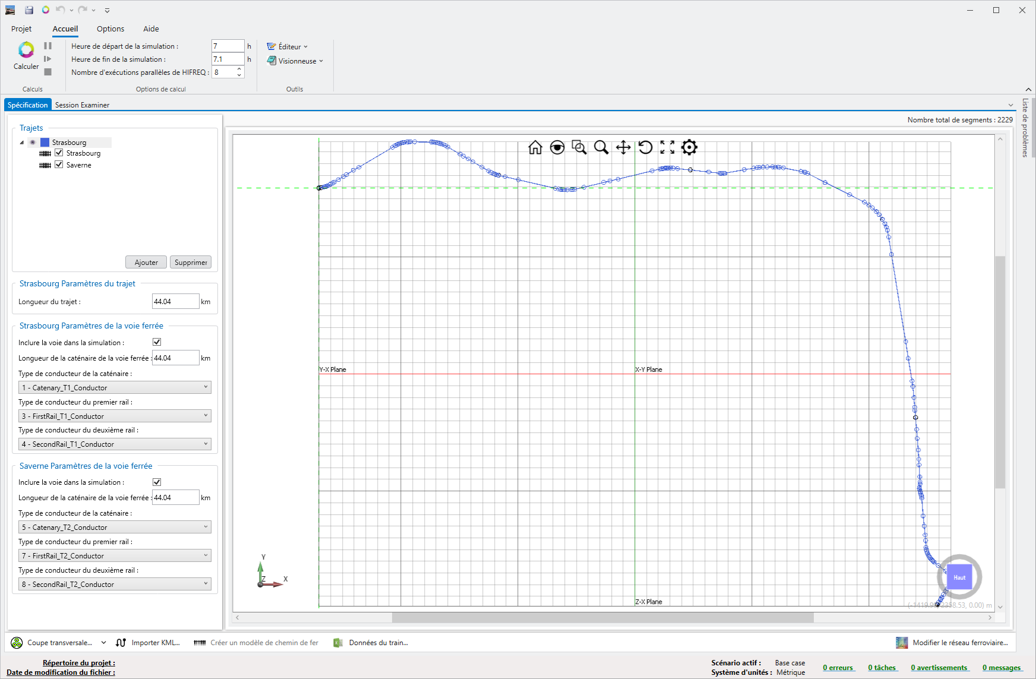Activate the magnifier zoom tool
The image size is (1036, 679).
click(601, 147)
